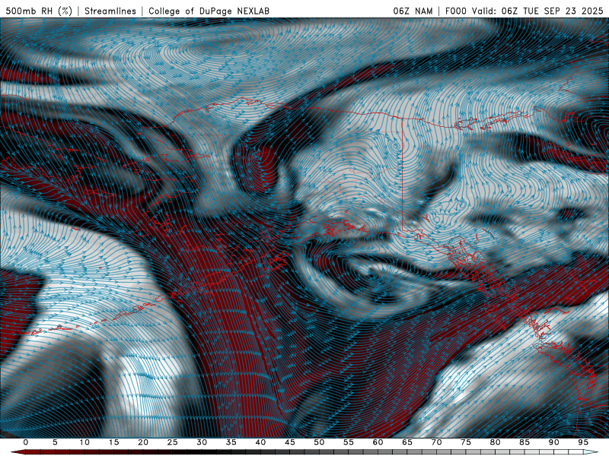
Task: Click the colorbar label "80"
Action: [496, 442]
